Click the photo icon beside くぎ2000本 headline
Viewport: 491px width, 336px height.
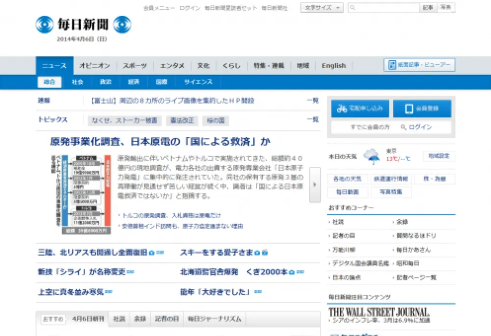tap(292, 272)
